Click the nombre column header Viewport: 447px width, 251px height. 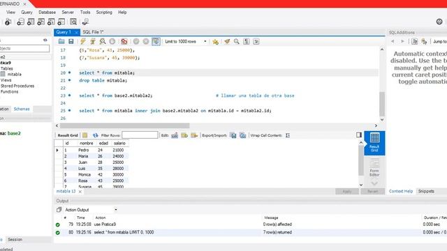[x=87, y=143]
